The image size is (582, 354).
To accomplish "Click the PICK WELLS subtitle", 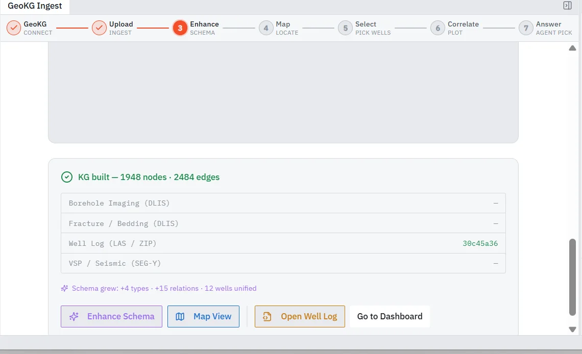I will [373, 33].
